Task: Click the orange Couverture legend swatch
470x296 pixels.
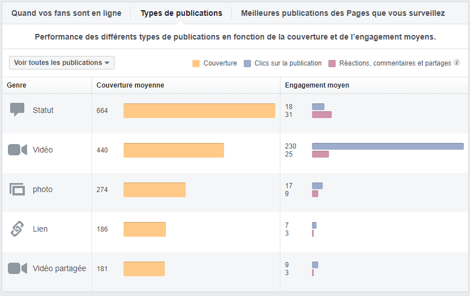Action: point(196,63)
